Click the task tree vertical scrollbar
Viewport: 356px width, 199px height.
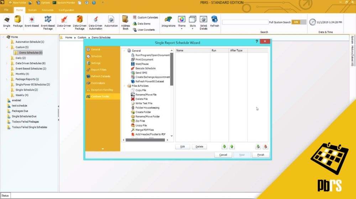pyautogui.click(x=172, y=69)
